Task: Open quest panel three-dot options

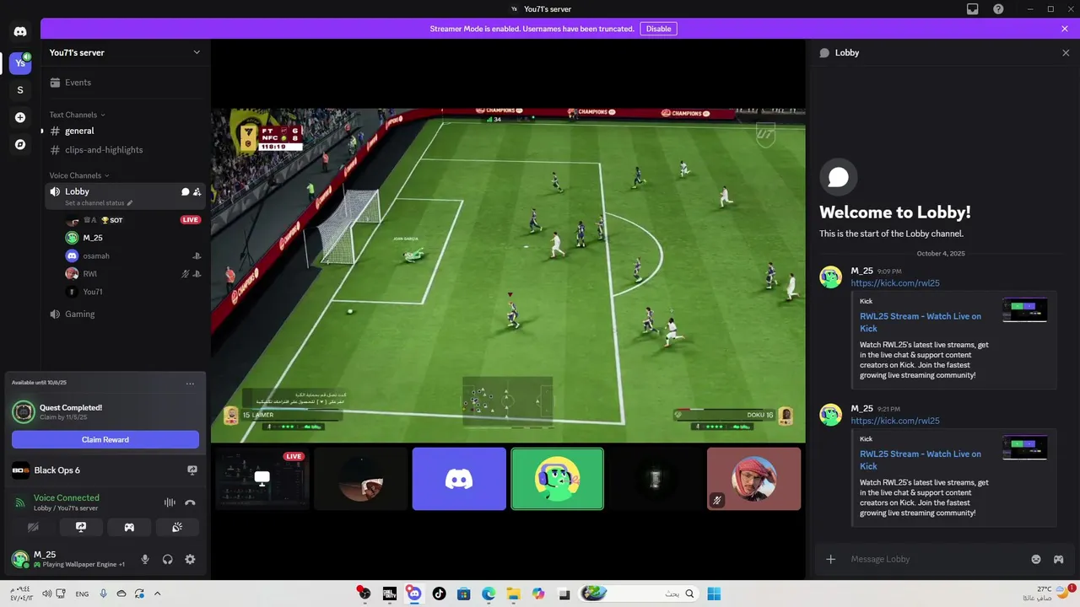Action: click(190, 383)
